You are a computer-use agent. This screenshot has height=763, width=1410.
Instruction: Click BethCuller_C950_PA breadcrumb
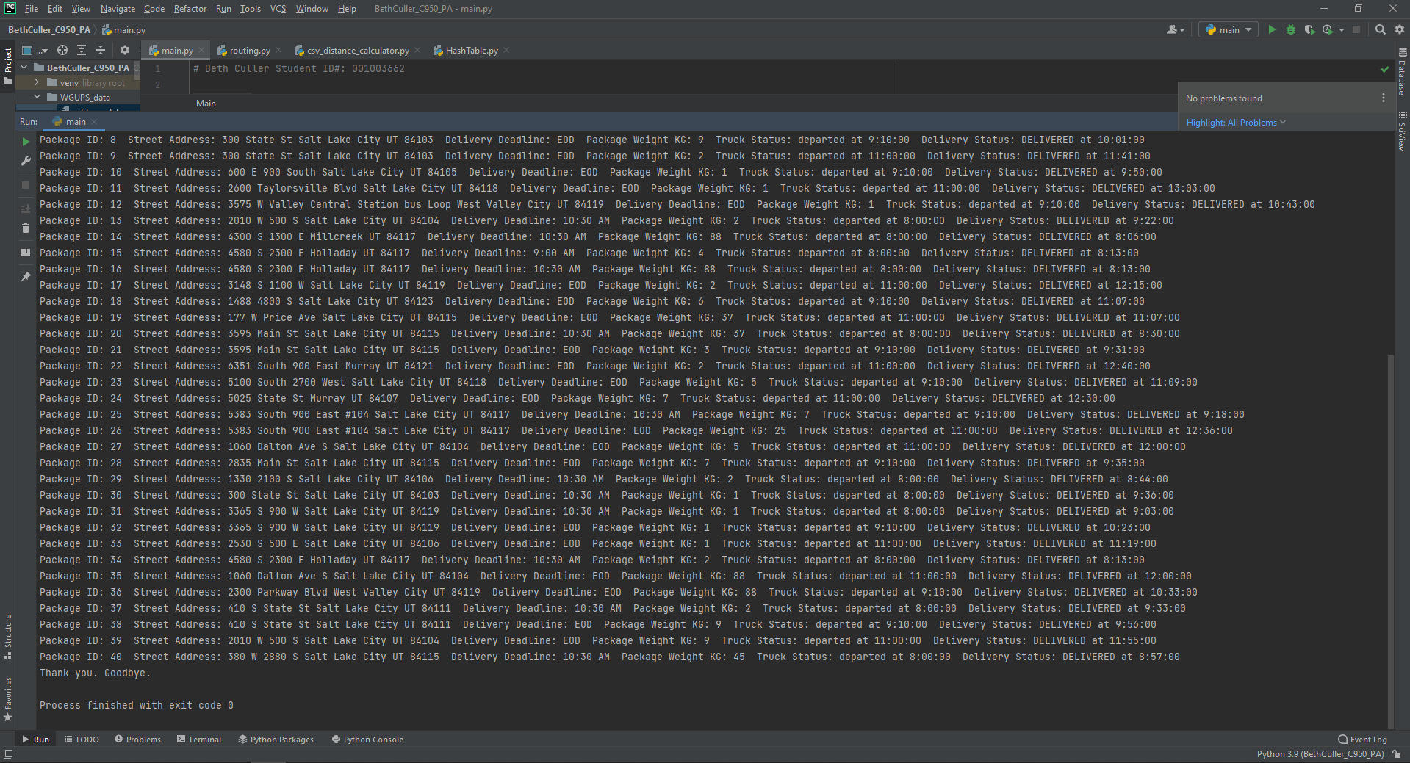[x=48, y=30]
